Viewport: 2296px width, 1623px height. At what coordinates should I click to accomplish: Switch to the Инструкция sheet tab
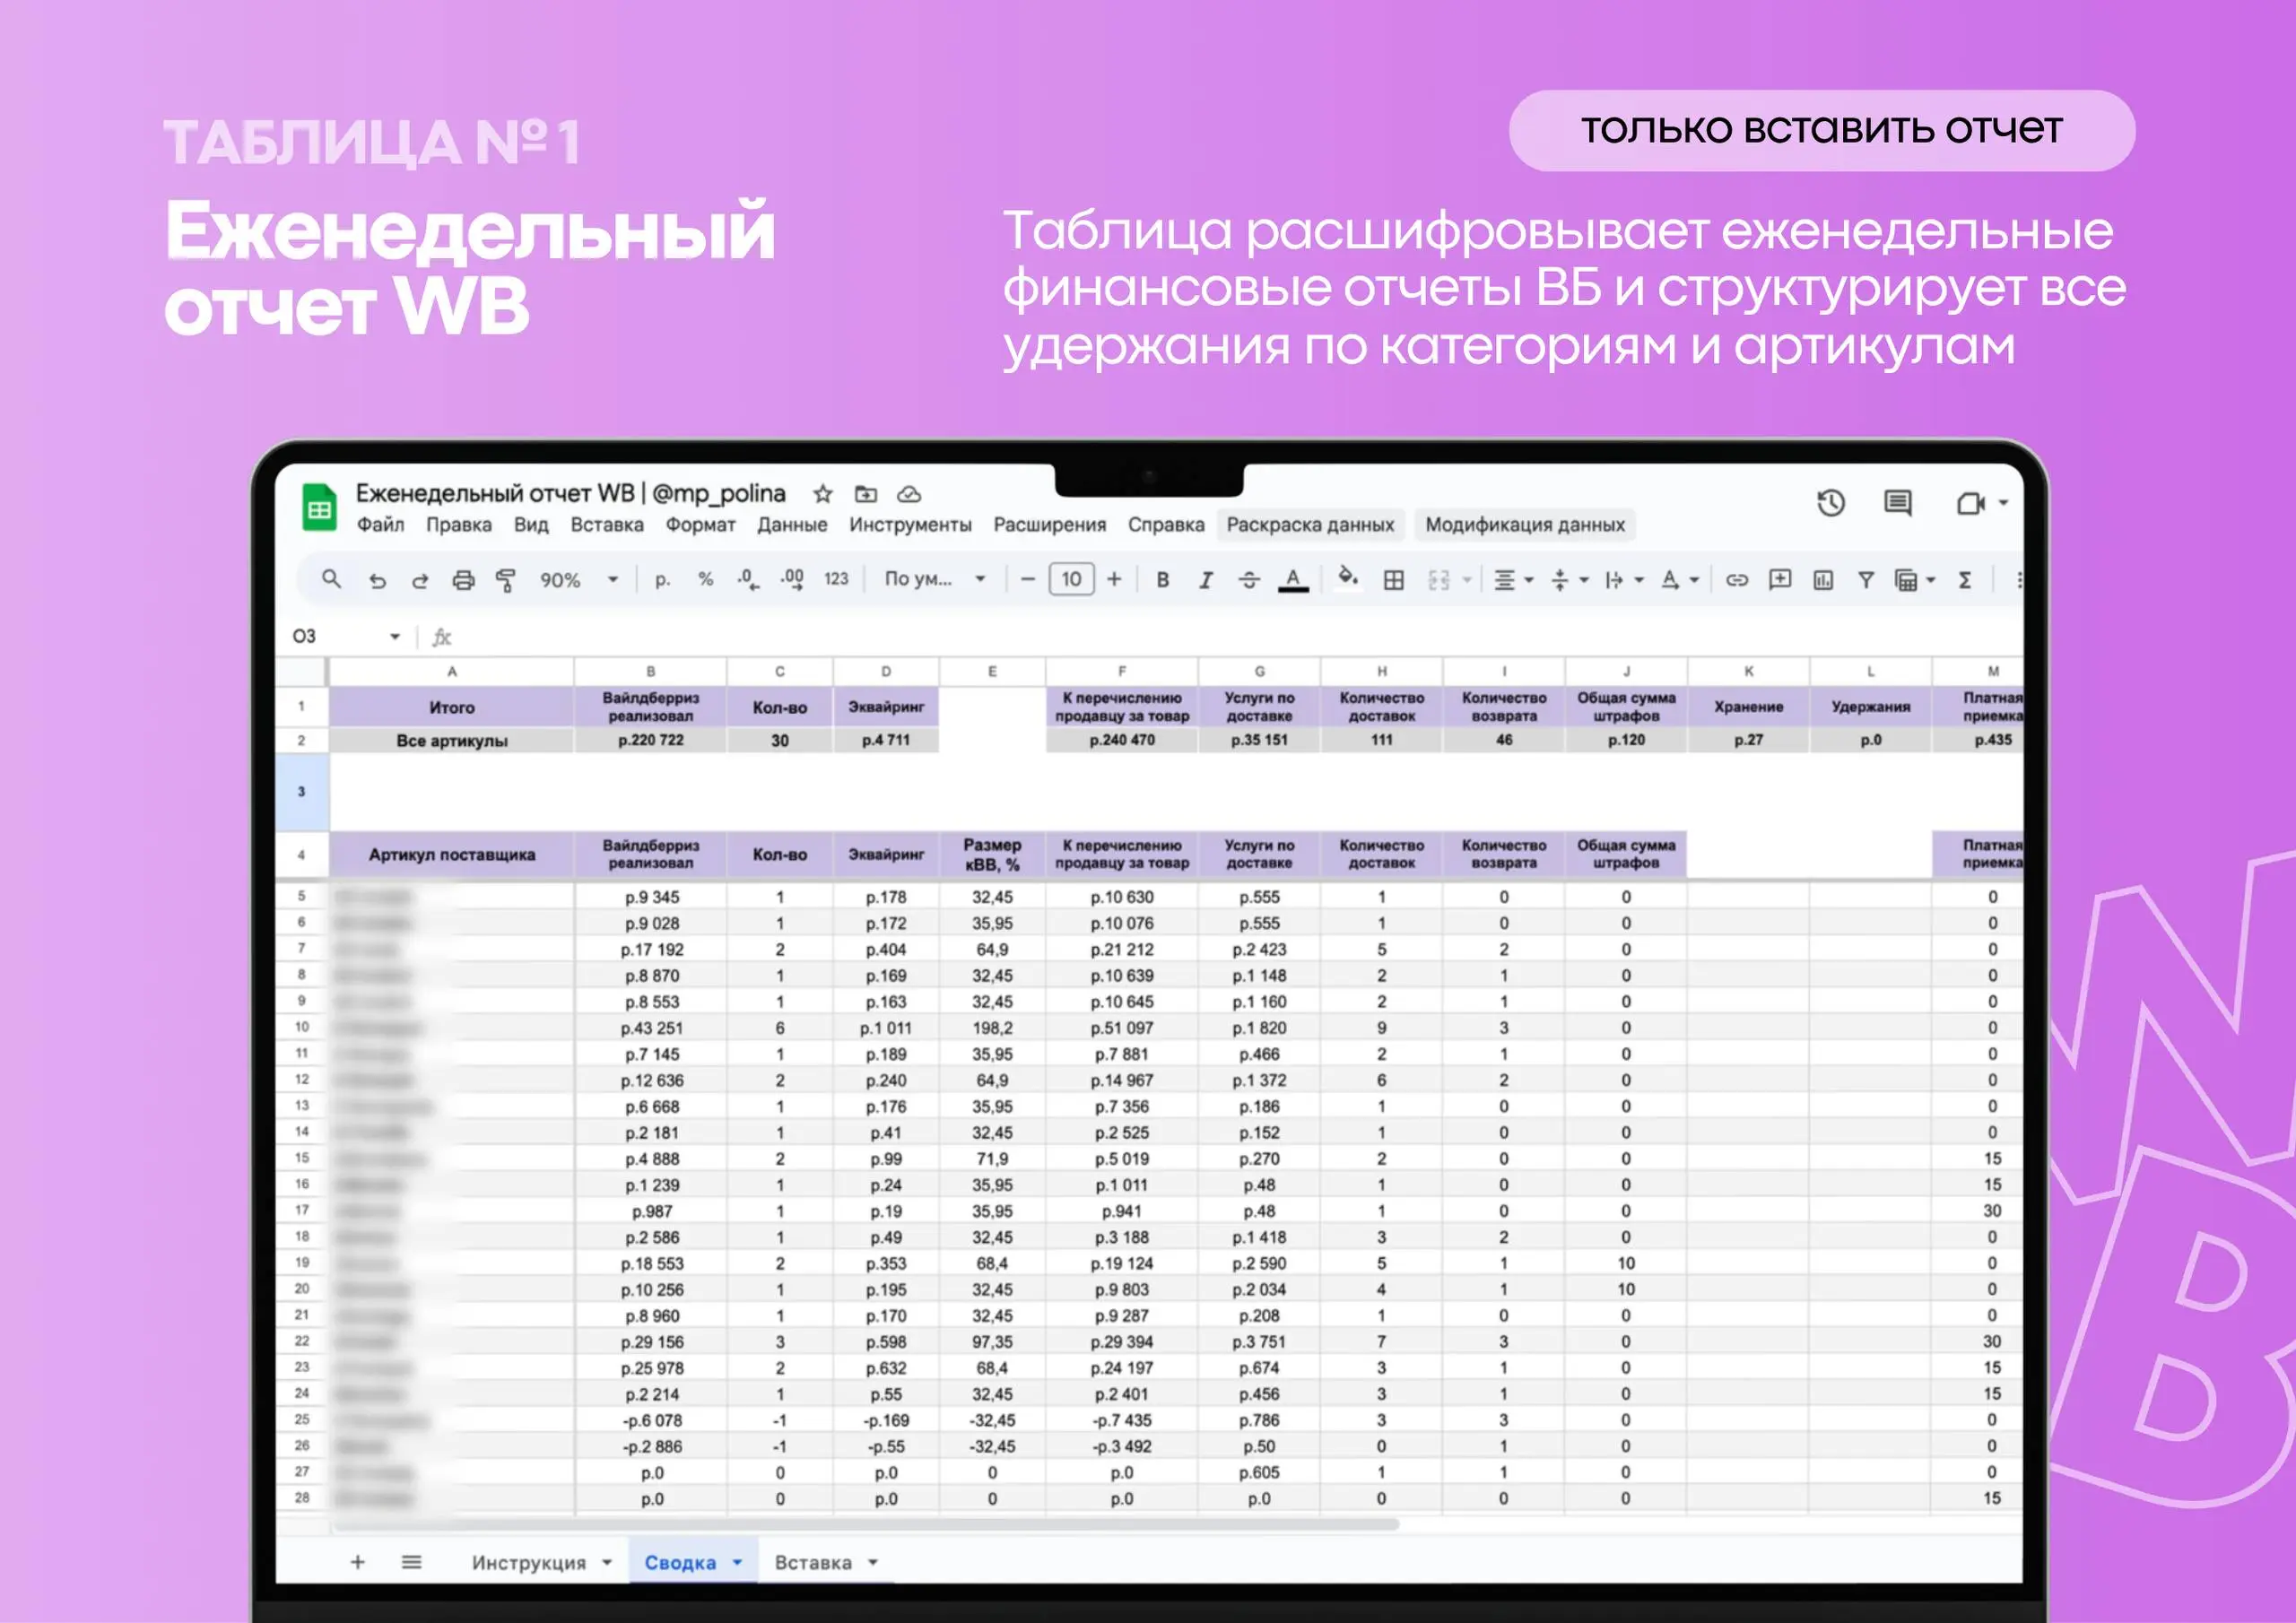[541, 1562]
